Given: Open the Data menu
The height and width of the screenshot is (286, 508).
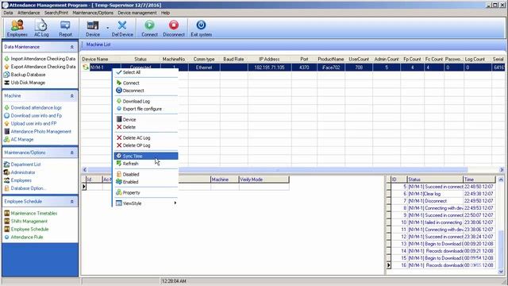Looking at the screenshot, I should click(x=8, y=13).
